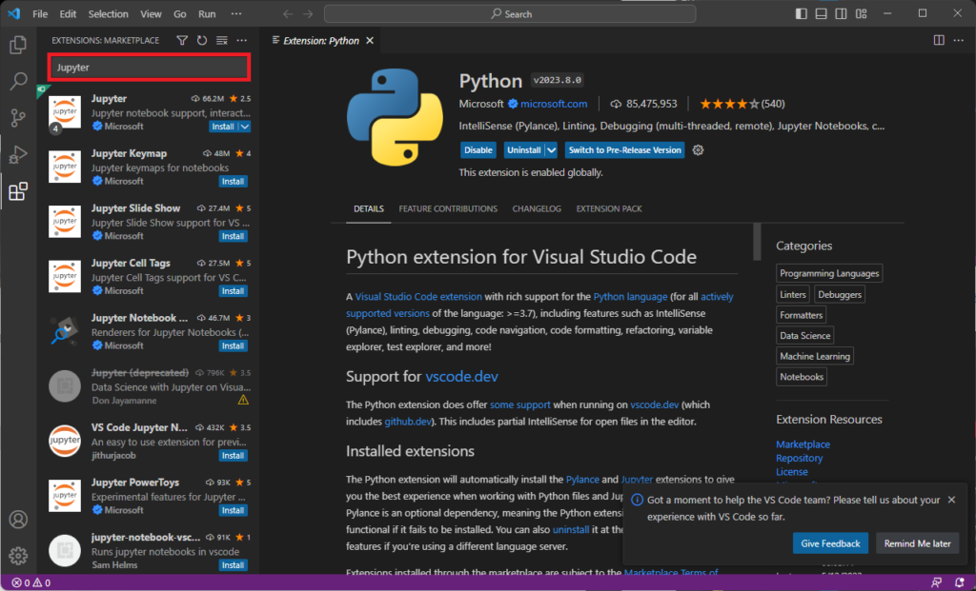The height and width of the screenshot is (591, 976).
Task: Open the vscode.dev heading link
Action: click(x=461, y=377)
